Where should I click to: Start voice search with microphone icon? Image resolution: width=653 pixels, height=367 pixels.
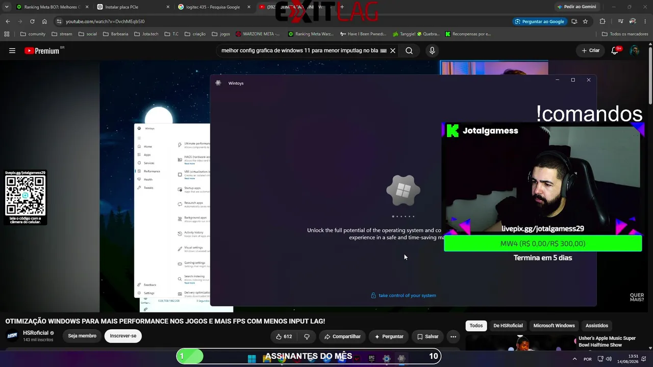(432, 50)
